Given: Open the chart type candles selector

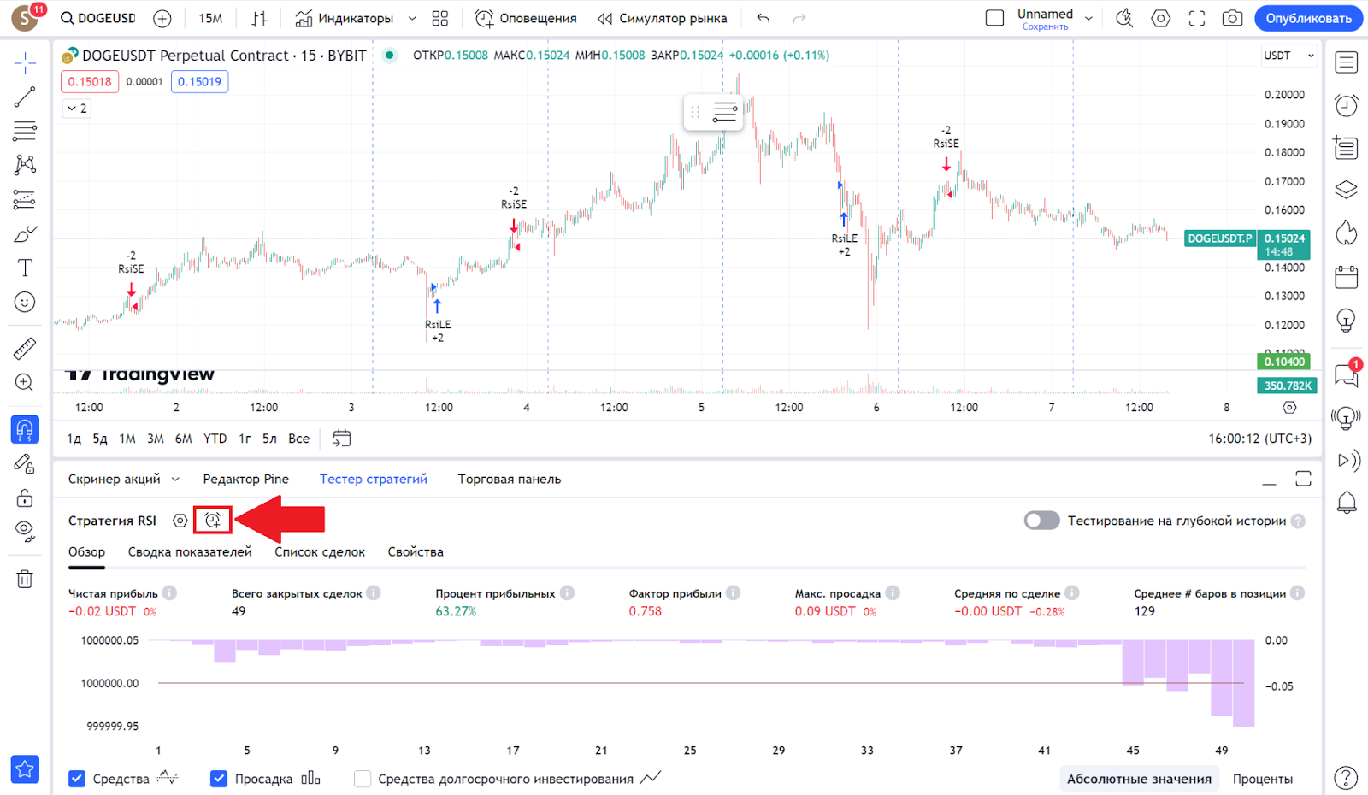Looking at the screenshot, I should click(260, 18).
